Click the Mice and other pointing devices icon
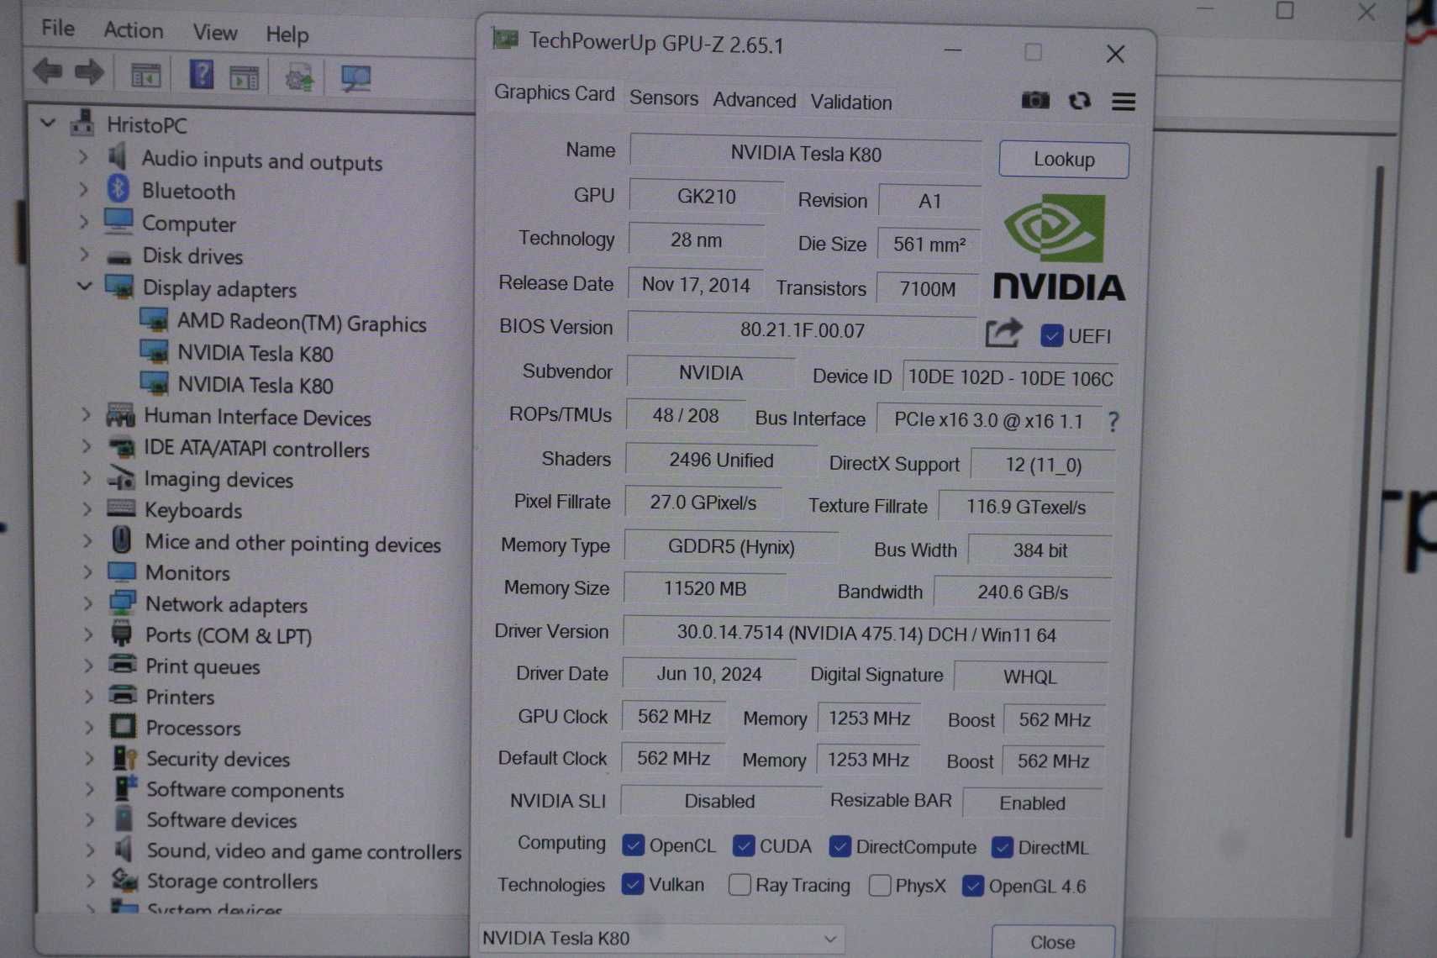The width and height of the screenshot is (1437, 958). click(122, 540)
